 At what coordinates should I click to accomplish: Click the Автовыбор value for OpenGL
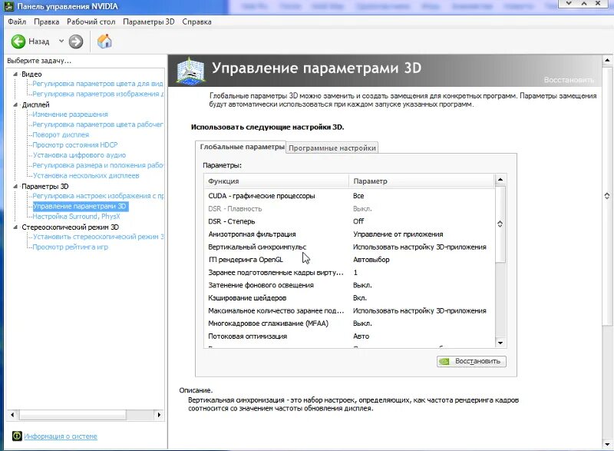(371, 260)
